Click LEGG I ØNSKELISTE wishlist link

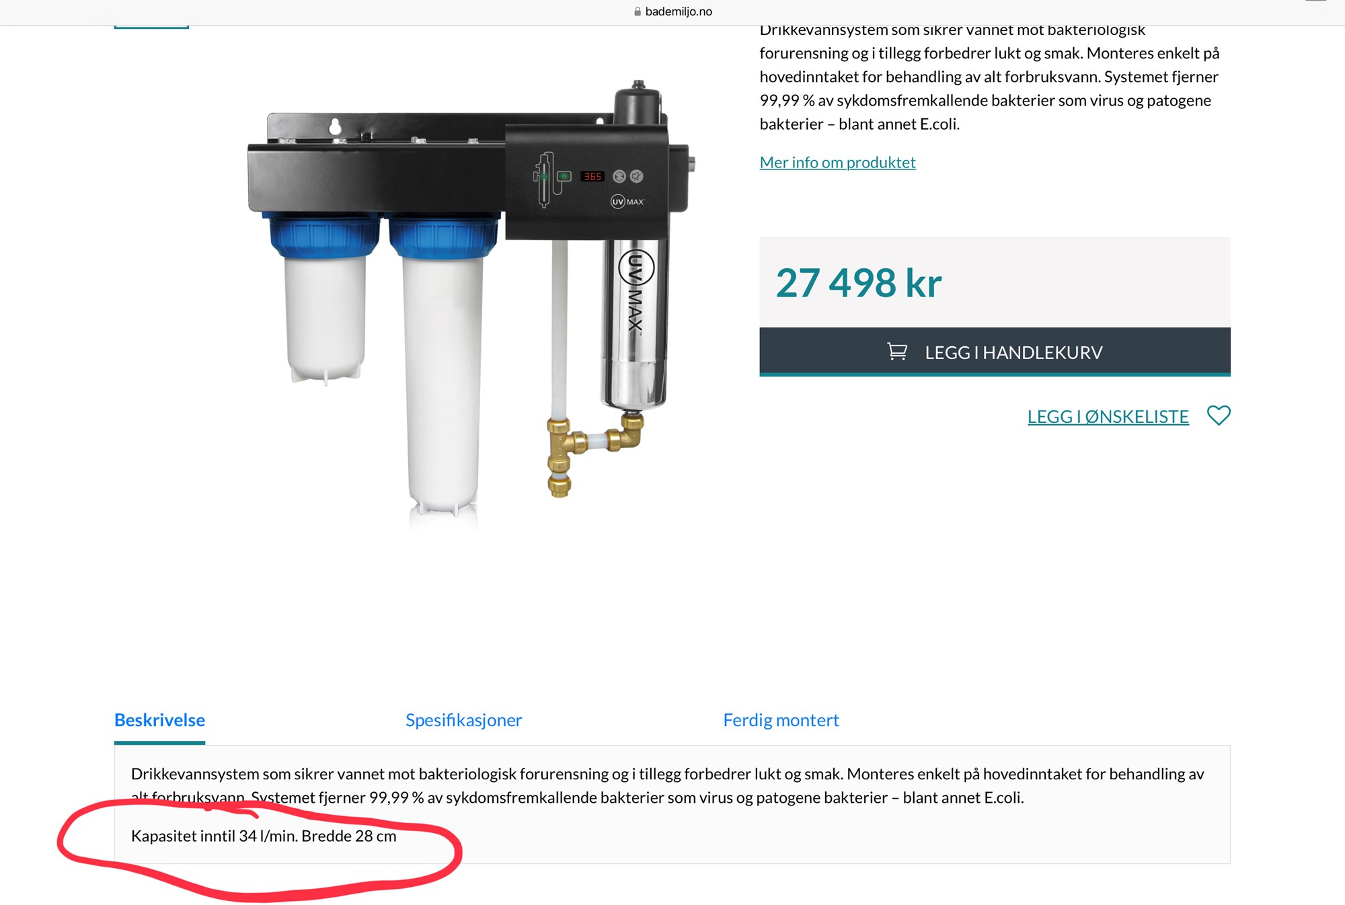point(1108,416)
